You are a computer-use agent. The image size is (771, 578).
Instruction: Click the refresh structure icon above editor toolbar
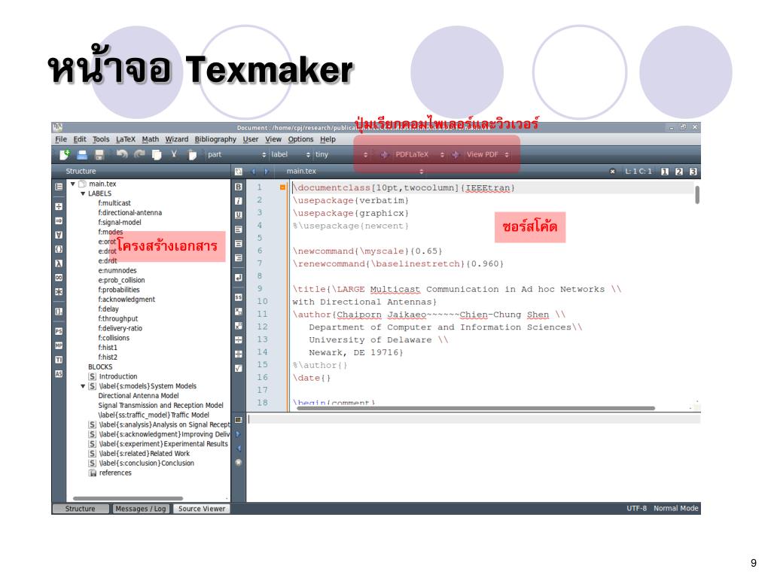[239, 172]
